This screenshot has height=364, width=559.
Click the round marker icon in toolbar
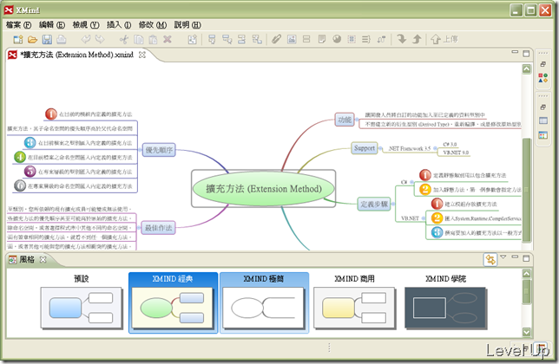(x=337, y=39)
